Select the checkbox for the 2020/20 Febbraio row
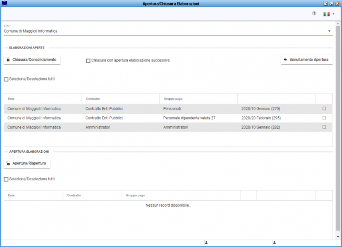The width and height of the screenshot is (342, 247). pos(325,118)
